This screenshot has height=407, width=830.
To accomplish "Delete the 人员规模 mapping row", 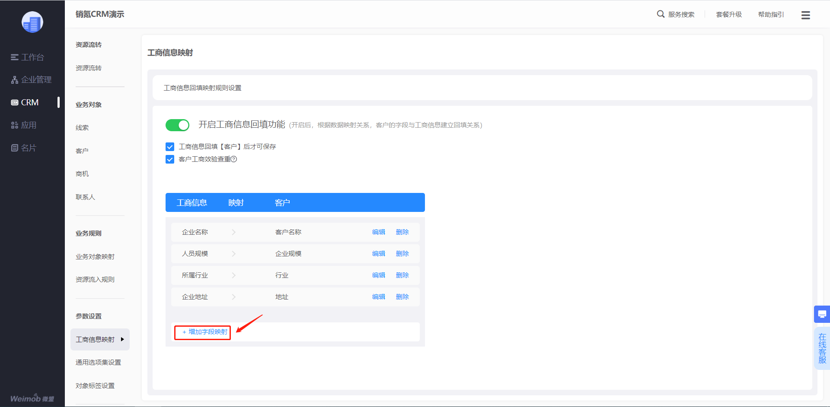I will pos(402,254).
